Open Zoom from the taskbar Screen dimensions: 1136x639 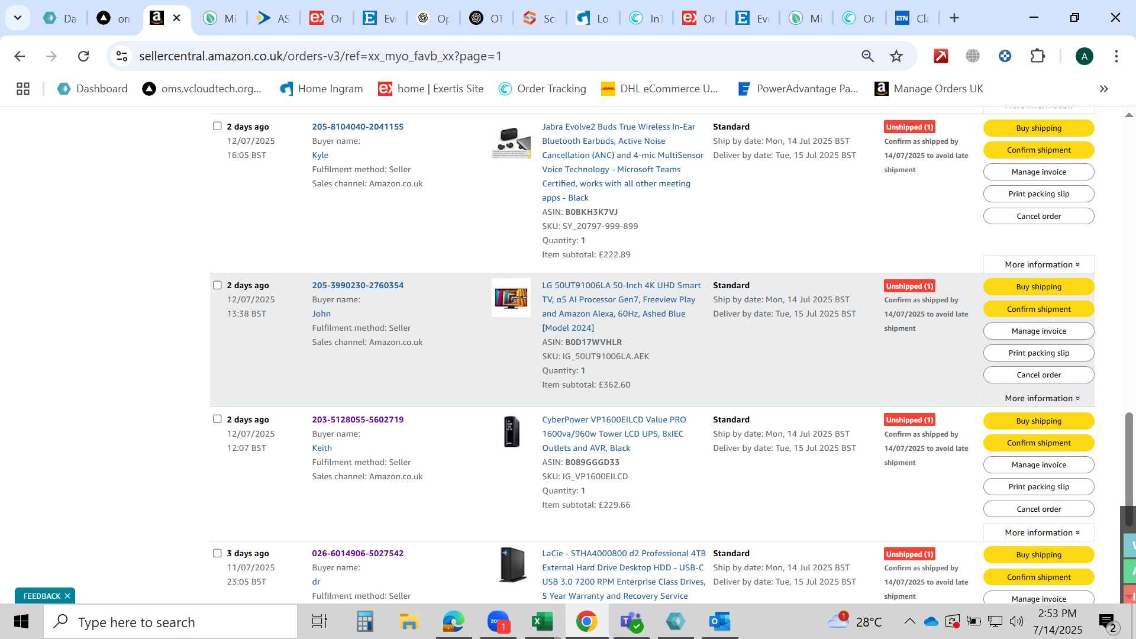pyautogui.click(x=498, y=622)
